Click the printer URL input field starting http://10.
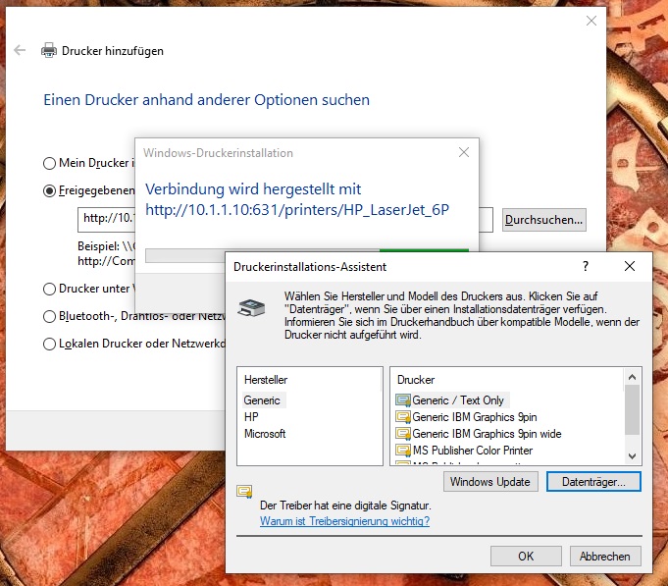Screen dimensions: 668x586 coord(107,220)
